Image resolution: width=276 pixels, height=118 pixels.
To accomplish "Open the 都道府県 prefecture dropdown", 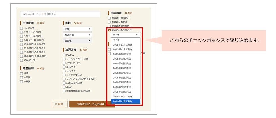I will 77,35.
